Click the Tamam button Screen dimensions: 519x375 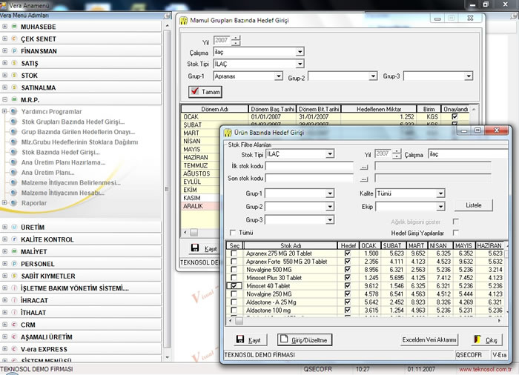205,92
